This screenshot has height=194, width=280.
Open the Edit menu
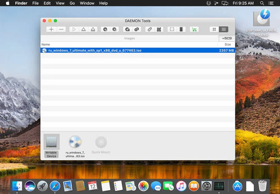tap(47, 3)
